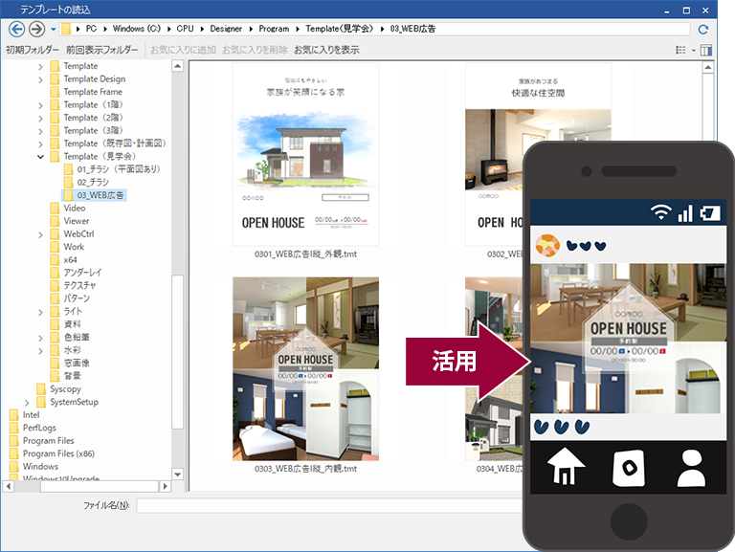
Task: Click the folder tree scroll up arrow
Action: 178,66
